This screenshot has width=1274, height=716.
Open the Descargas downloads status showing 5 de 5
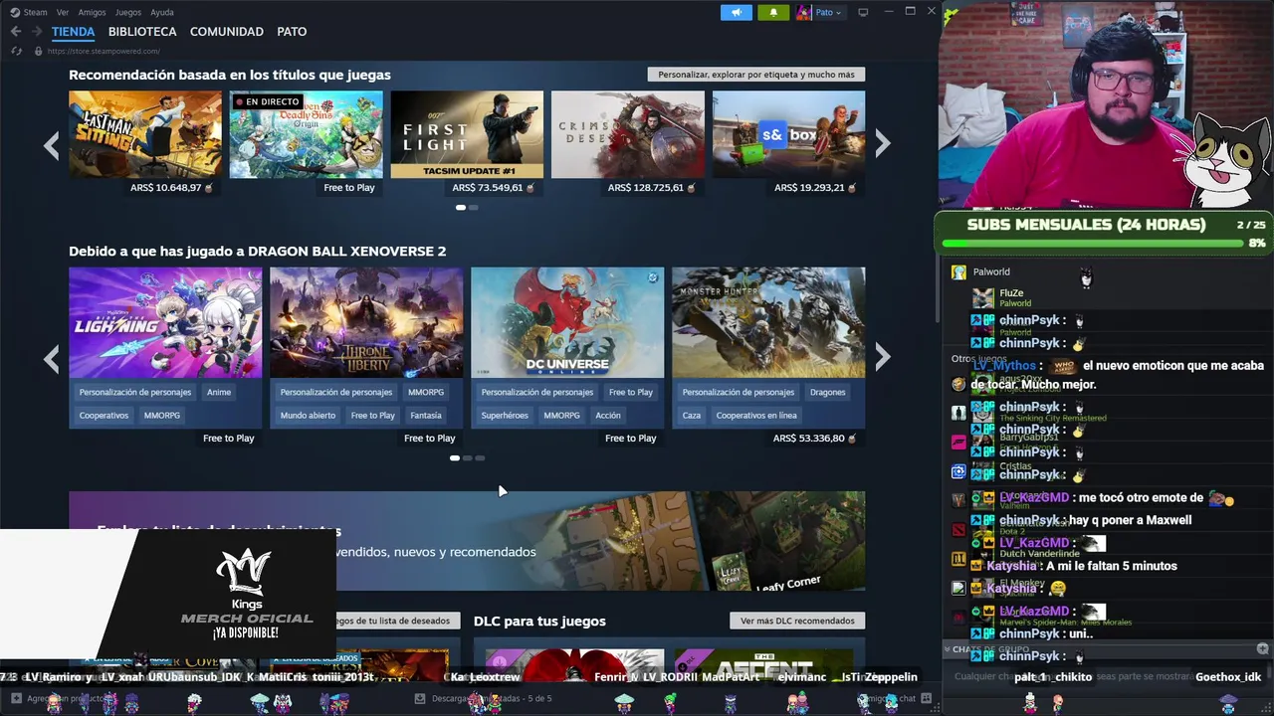click(483, 698)
